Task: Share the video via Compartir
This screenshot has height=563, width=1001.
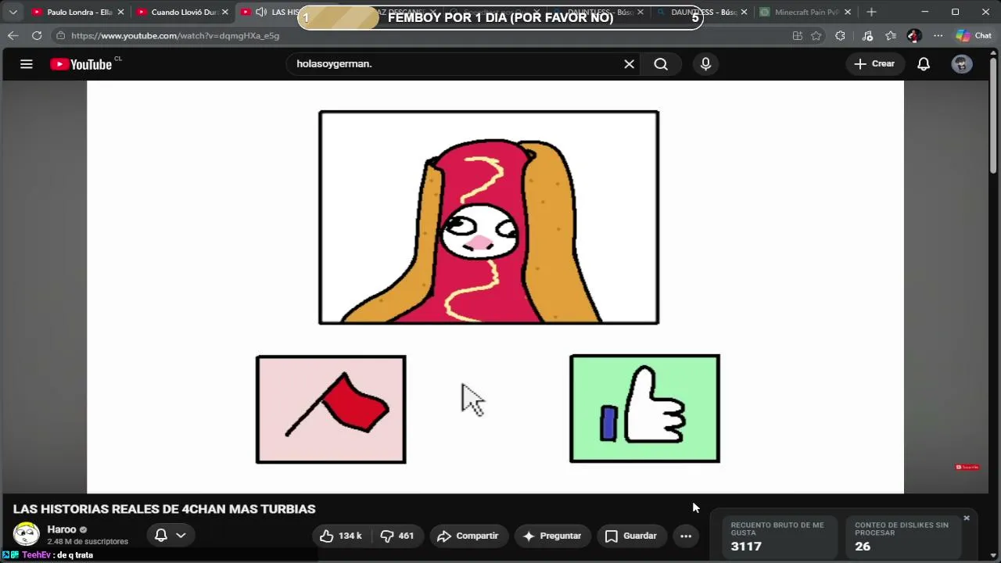Action: click(x=468, y=536)
